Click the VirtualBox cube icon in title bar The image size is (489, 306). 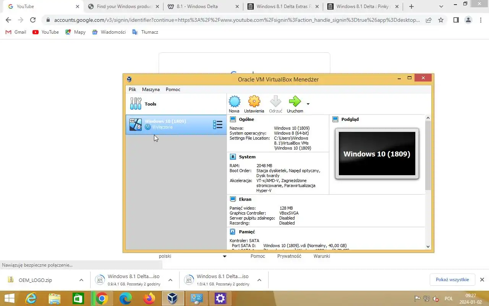pyautogui.click(x=129, y=79)
